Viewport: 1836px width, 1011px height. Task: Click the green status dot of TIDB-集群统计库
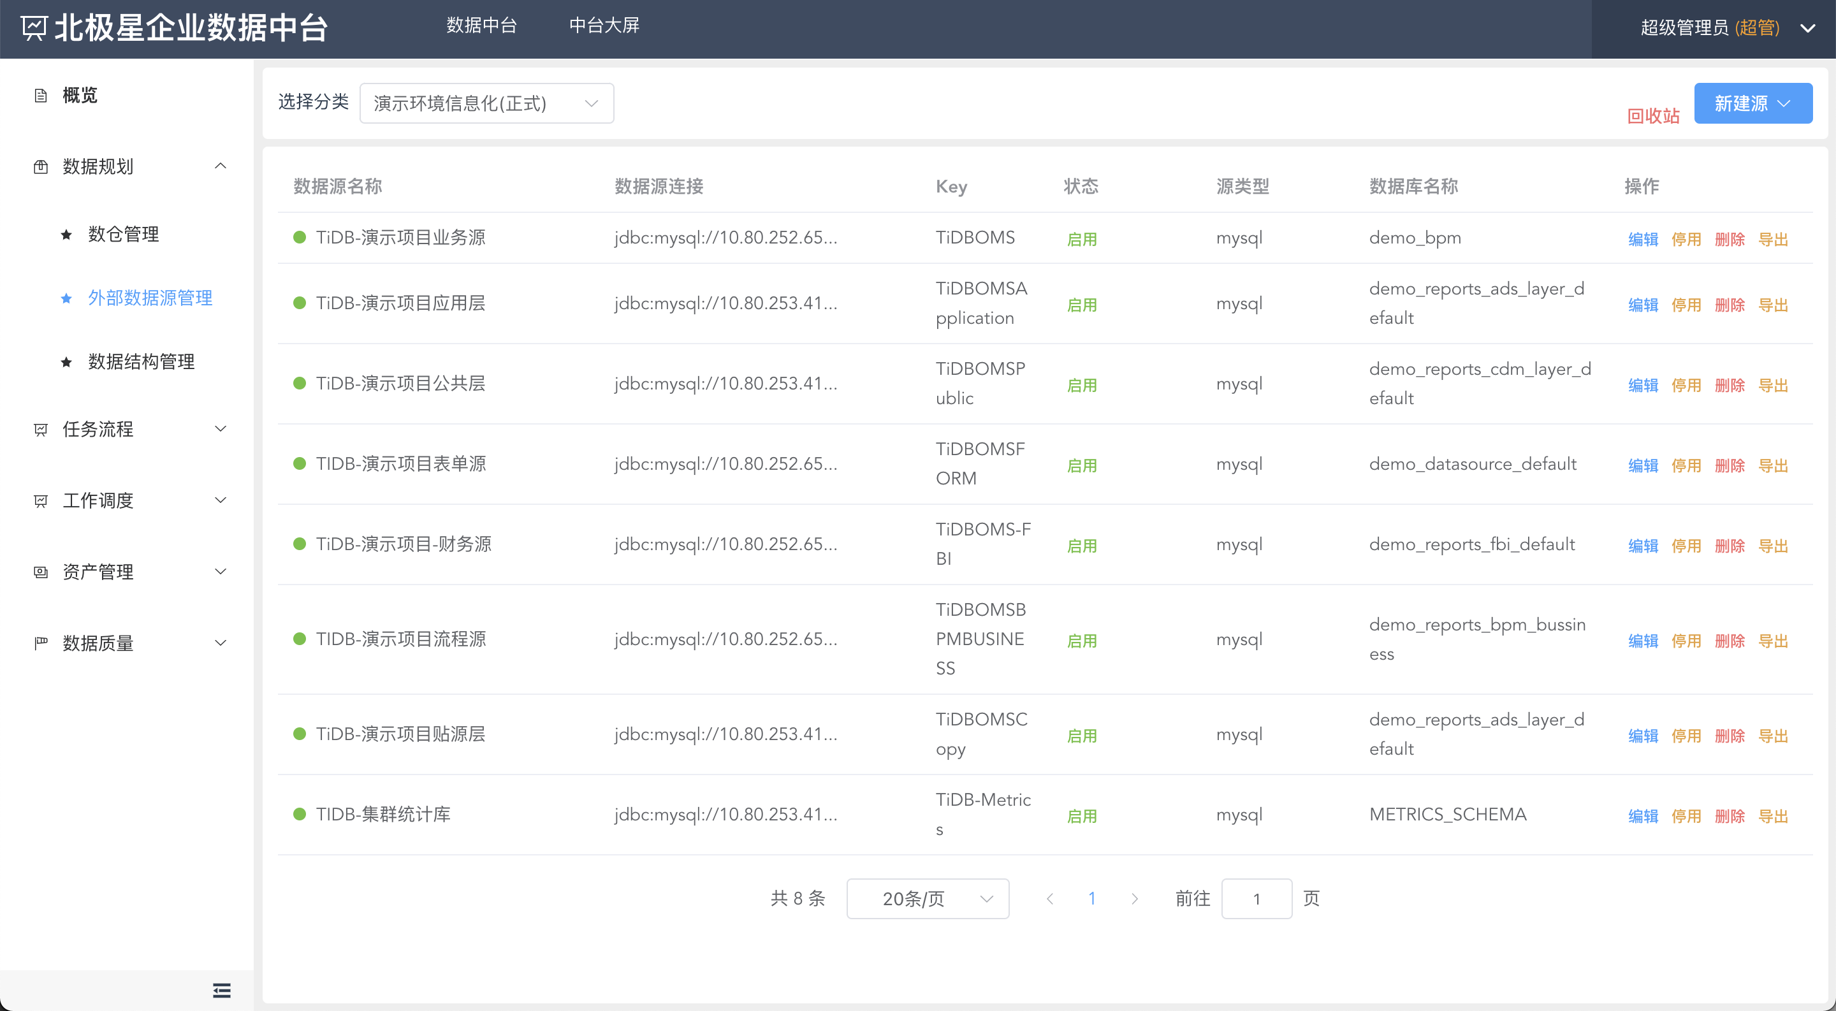pos(300,815)
